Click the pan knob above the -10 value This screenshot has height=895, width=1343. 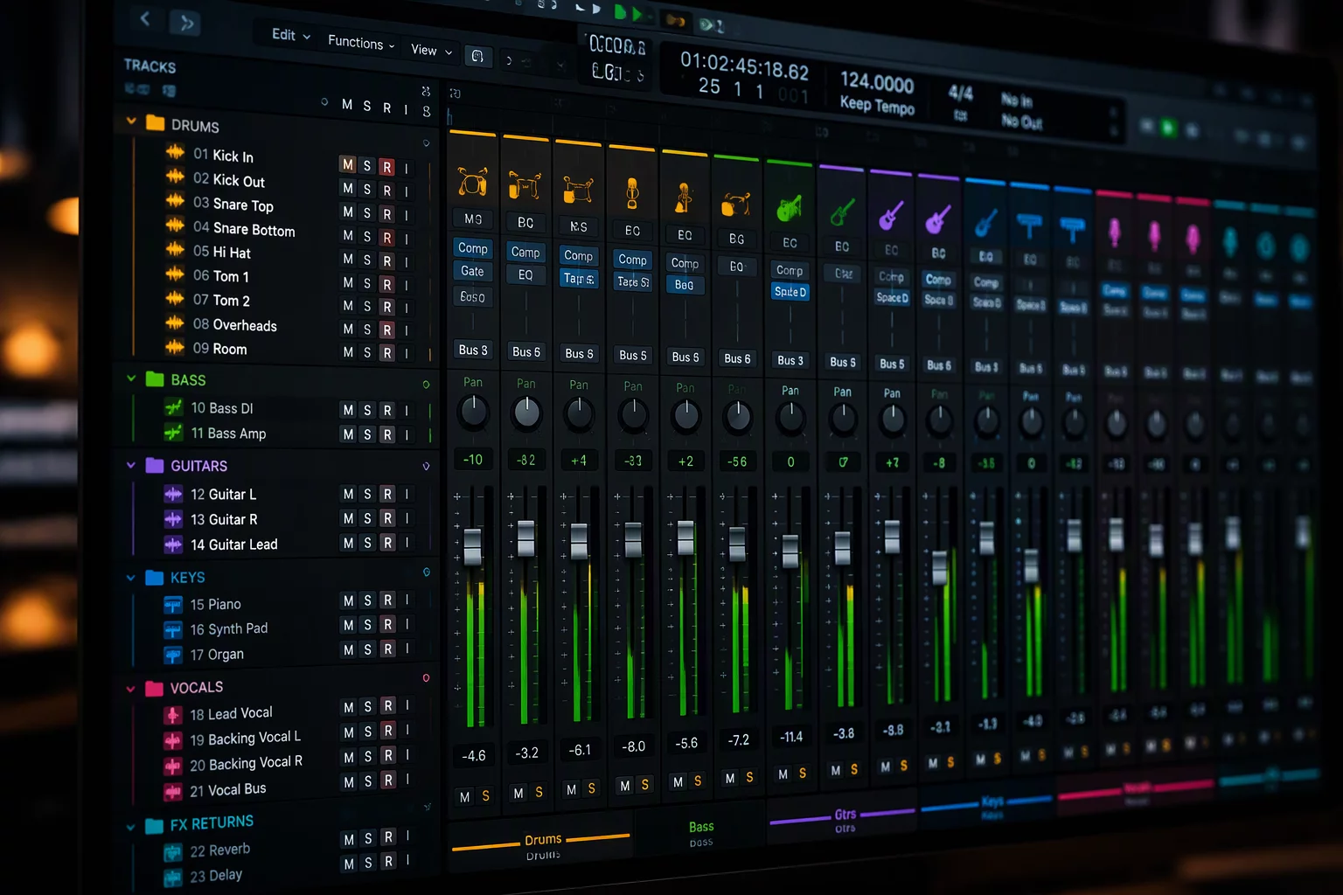(473, 412)
